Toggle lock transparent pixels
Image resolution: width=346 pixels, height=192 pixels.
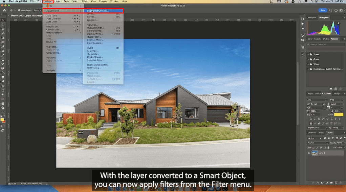point(313,148)
